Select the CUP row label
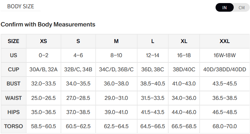250x134 pixels. pos(14,69)
